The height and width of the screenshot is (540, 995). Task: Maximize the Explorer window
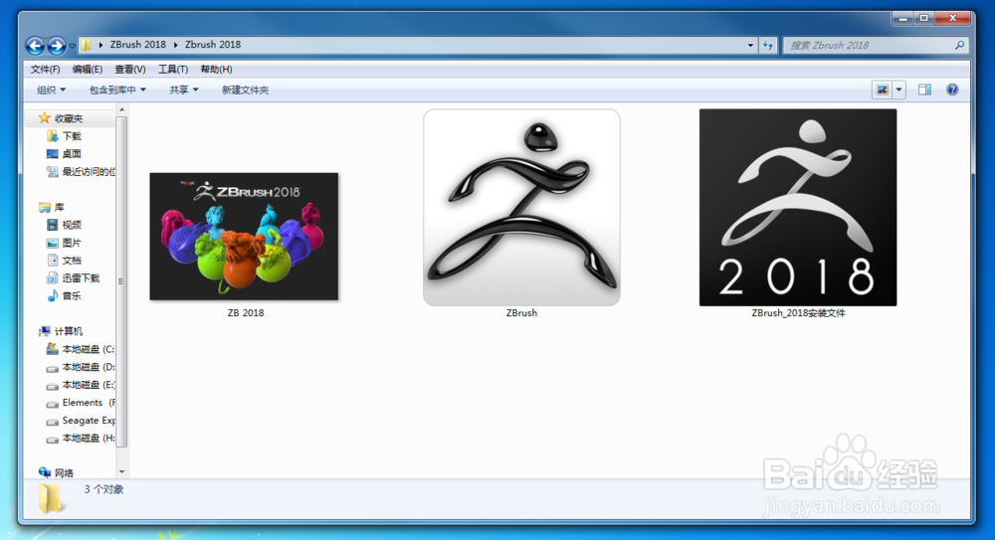click(x=924, y=19)
